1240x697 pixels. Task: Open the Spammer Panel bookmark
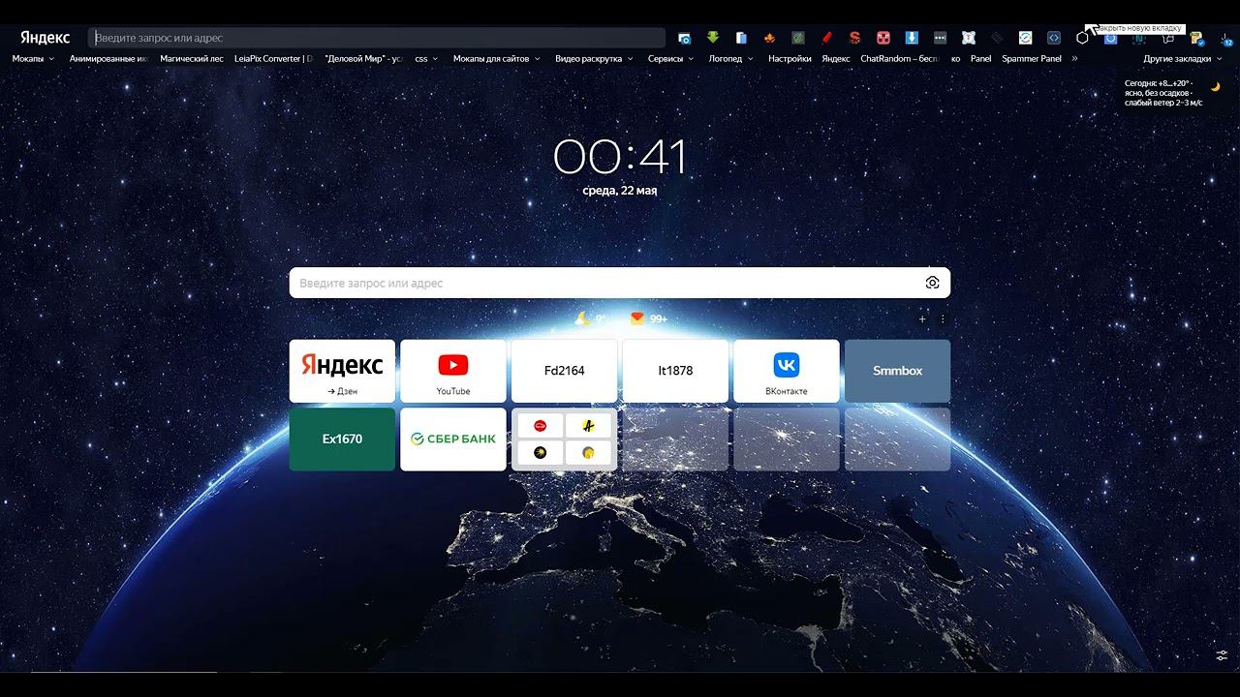coord(1032,58)
